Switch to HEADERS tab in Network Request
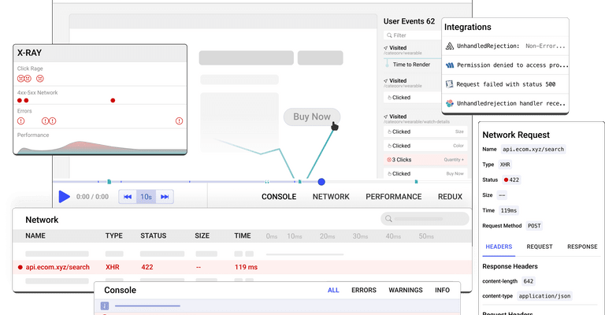605x315 pixels. coord(499,246)
